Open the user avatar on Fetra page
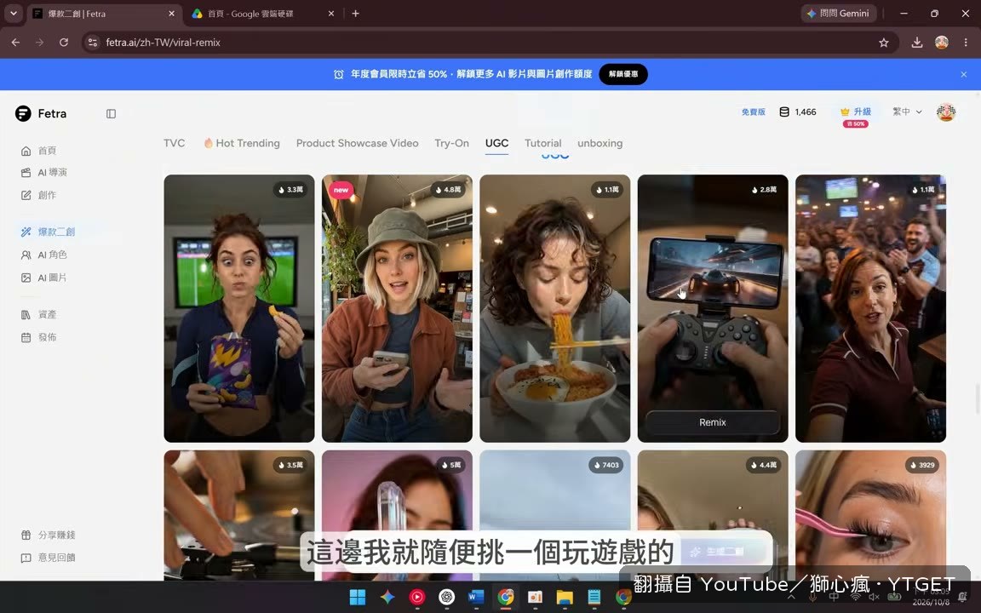The width and height of the screenshot is (981, 613). click(946, 112)
